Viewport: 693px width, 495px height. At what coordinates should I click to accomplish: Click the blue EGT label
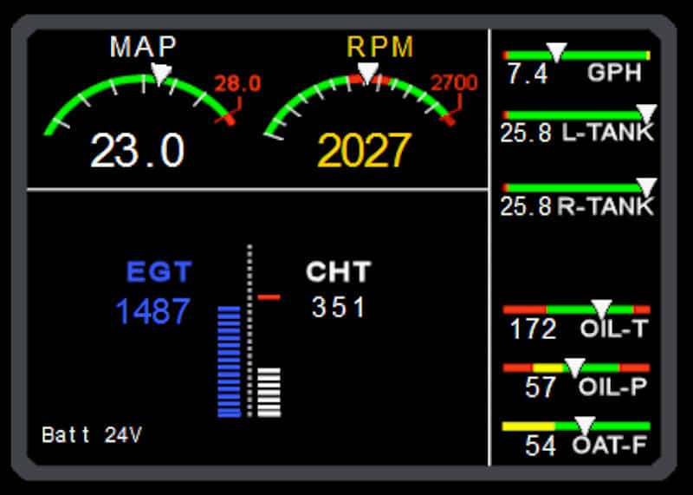coord(158,271)
